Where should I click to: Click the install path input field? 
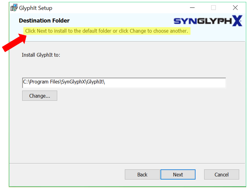point(124,83)
